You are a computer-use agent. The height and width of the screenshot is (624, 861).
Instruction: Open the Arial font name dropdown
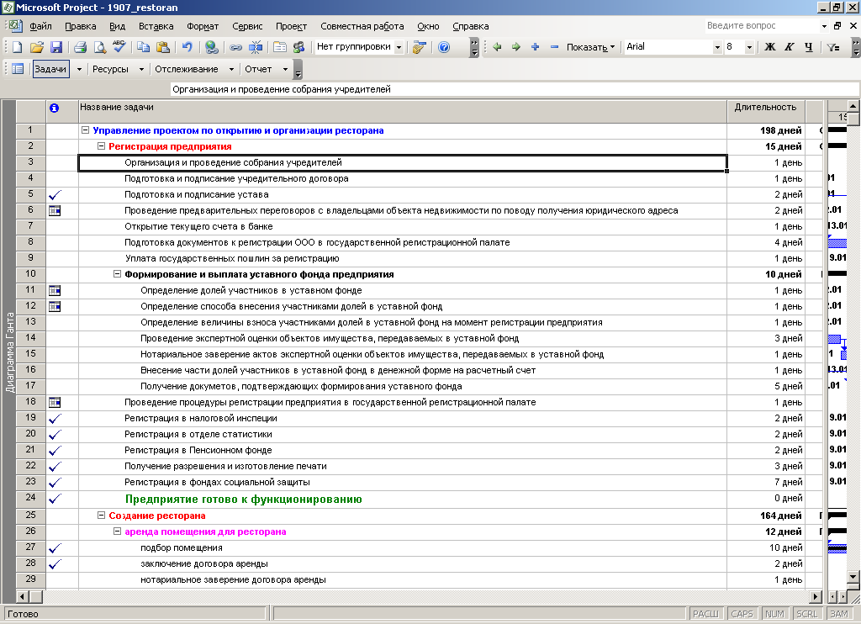717,47
